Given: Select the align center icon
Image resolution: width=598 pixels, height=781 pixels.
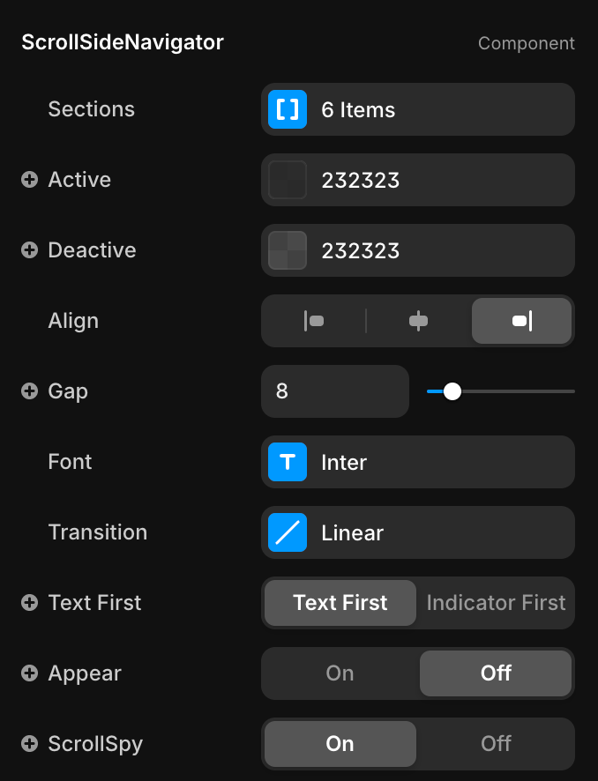Looking at the screenshot, I should (418, 321).
